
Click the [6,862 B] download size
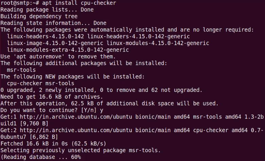pos(44,137)
